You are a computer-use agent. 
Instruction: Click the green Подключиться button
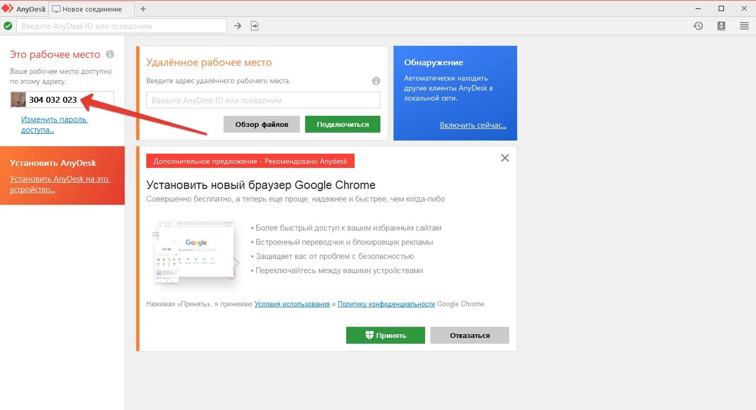click(x=342, y=124)
